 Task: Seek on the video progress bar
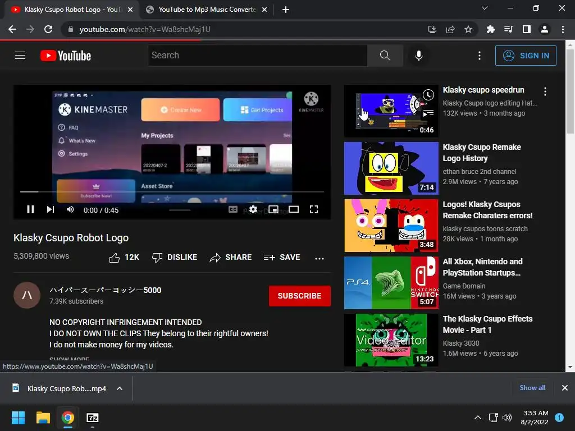click(172, 191)
